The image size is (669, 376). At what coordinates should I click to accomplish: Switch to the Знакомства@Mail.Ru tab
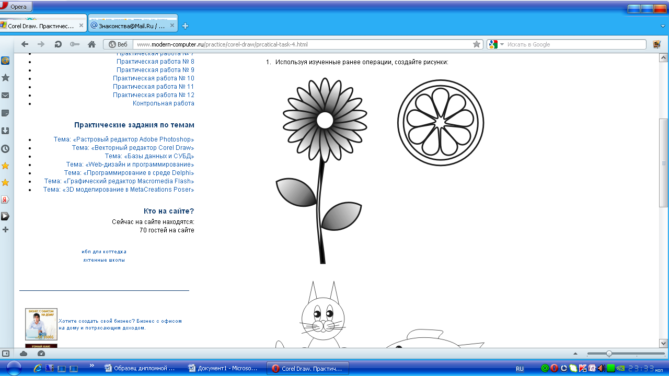tap(132, 26)
